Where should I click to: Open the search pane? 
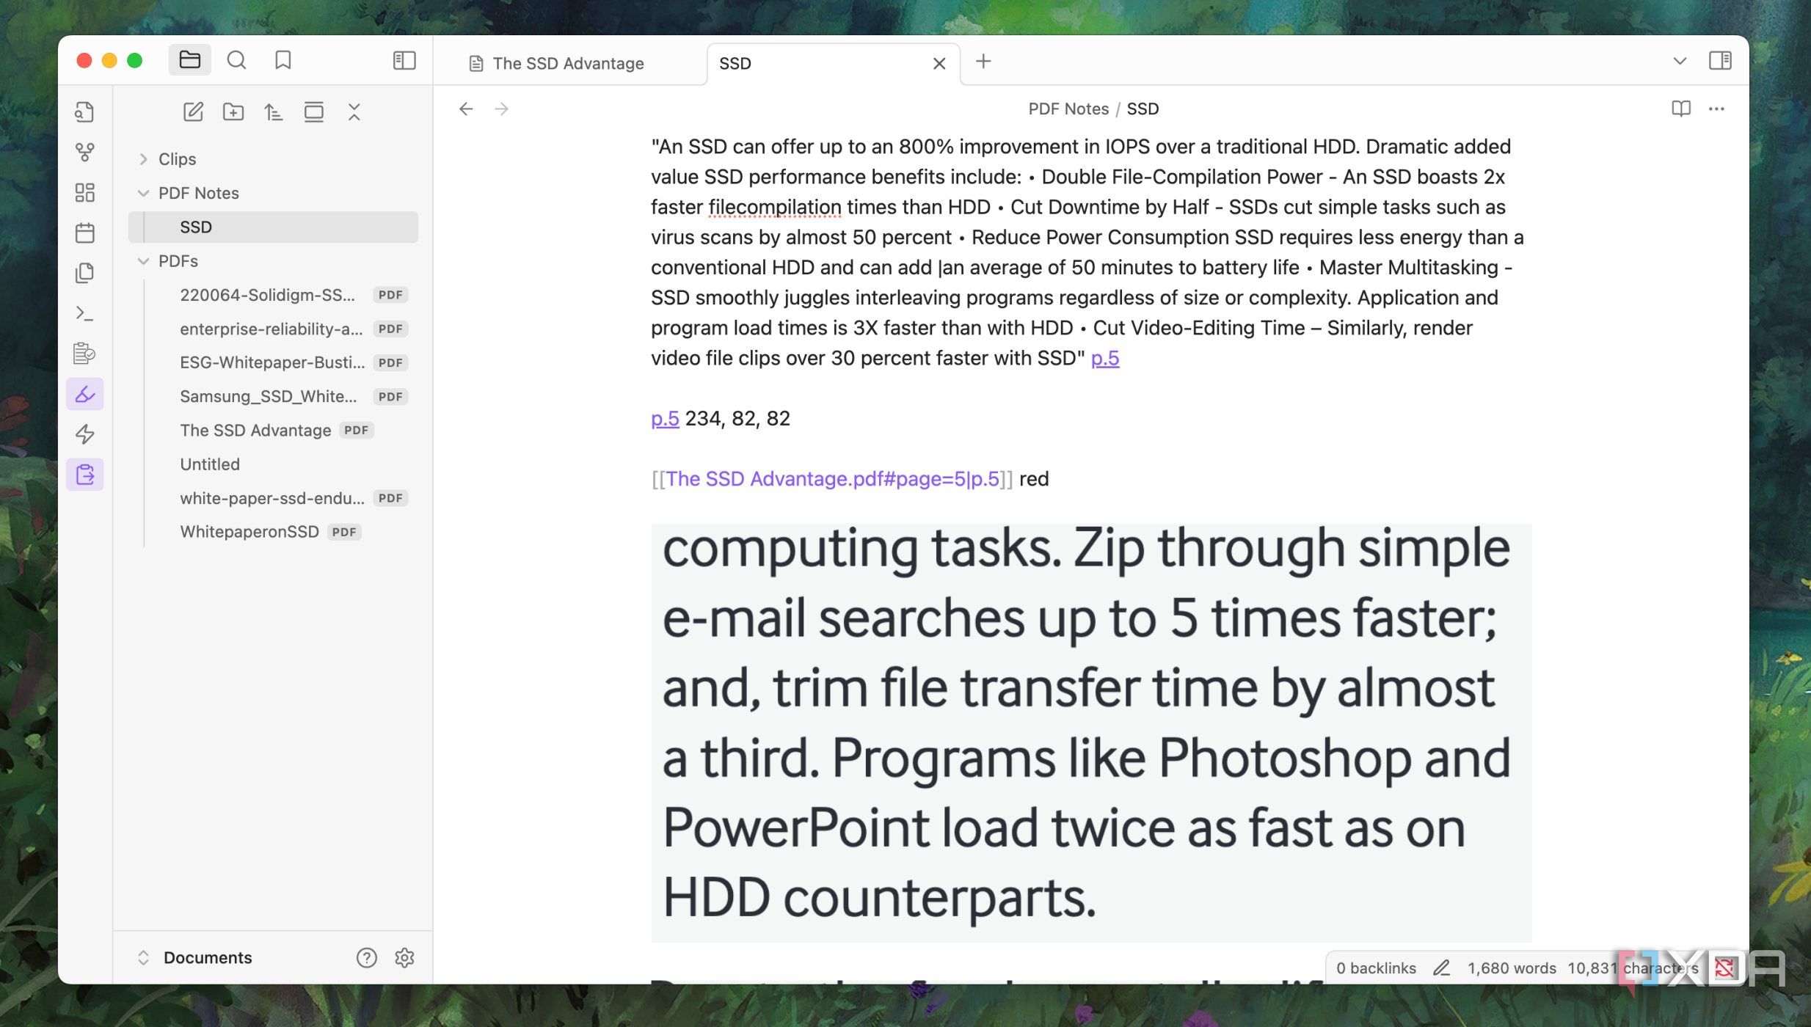pyautogui.click(x=236, y=60)
